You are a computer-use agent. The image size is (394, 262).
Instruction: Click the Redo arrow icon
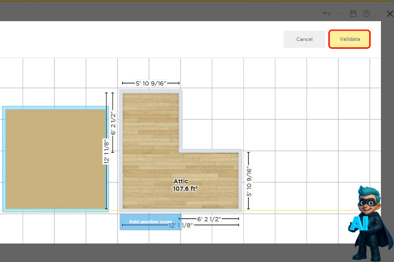[x=340, y=14]
